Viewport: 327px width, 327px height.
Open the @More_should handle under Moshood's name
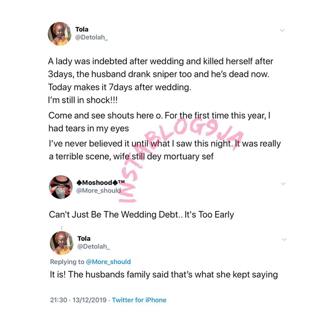[x=98, y=191]
